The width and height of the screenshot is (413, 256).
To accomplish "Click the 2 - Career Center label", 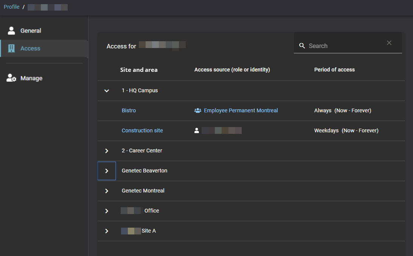I will click(142, 150).
